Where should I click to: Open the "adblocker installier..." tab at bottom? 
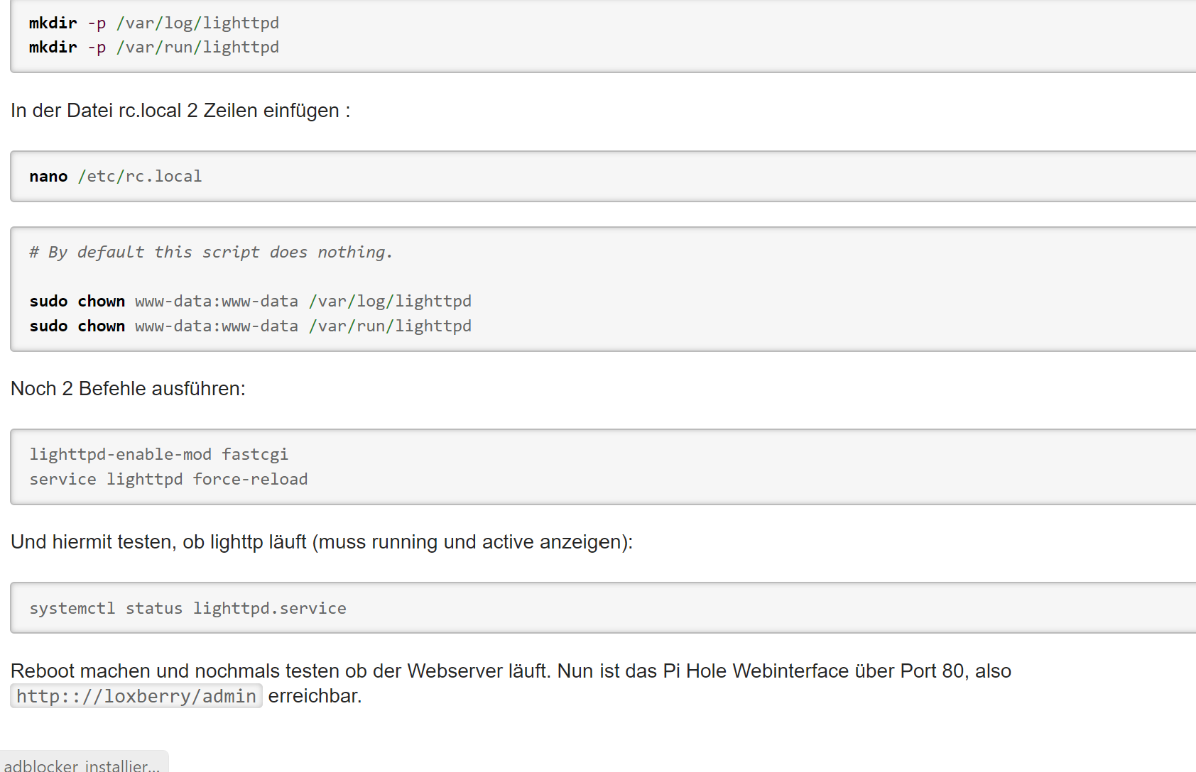(x=82, y=765)
